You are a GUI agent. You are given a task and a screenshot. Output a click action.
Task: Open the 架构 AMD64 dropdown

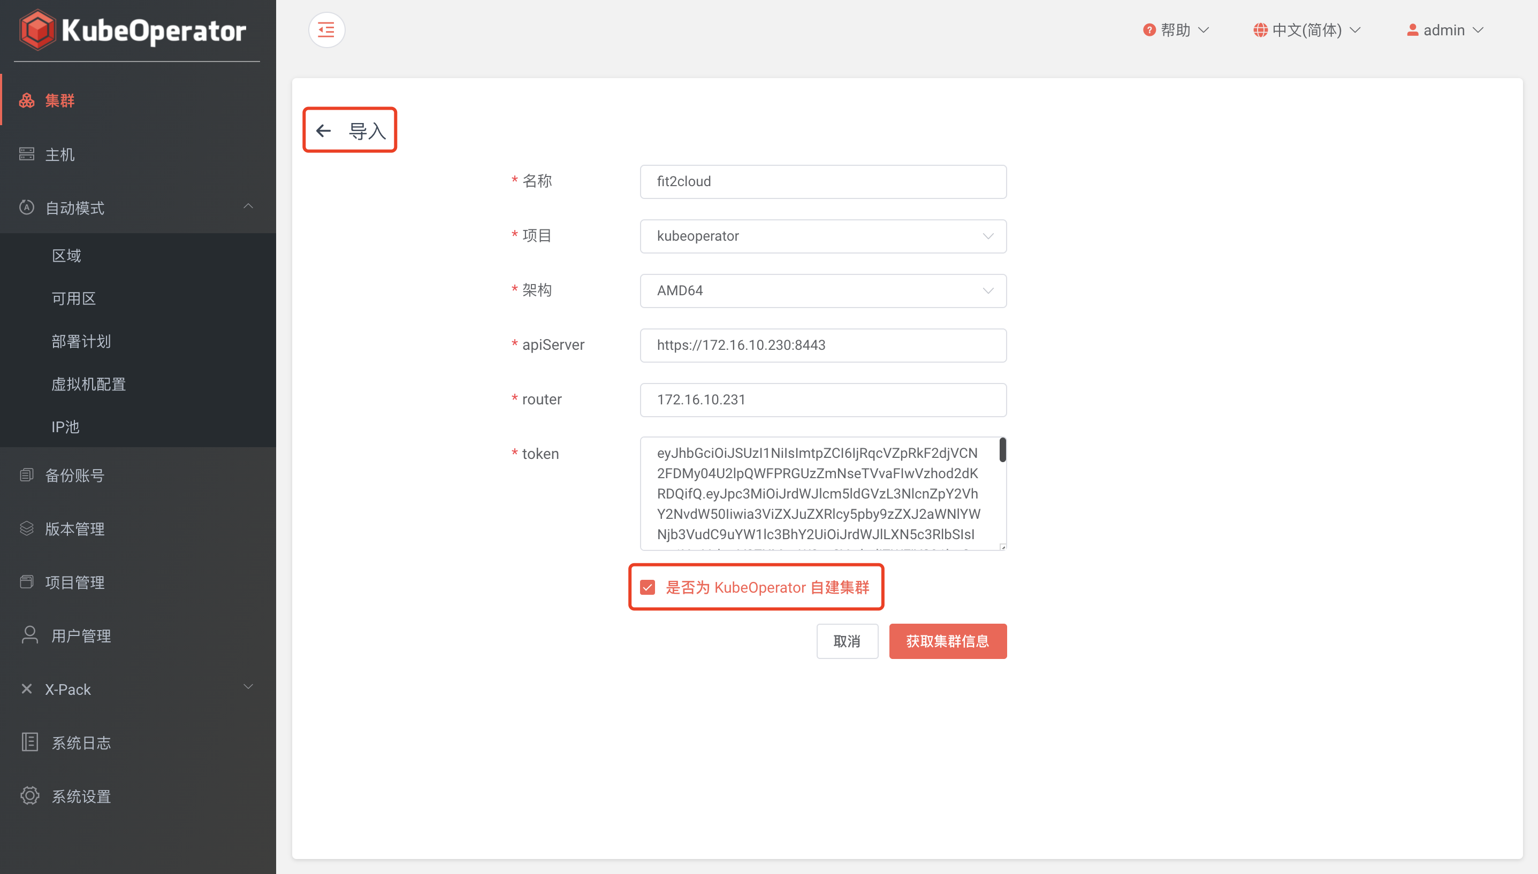[823, 290]
